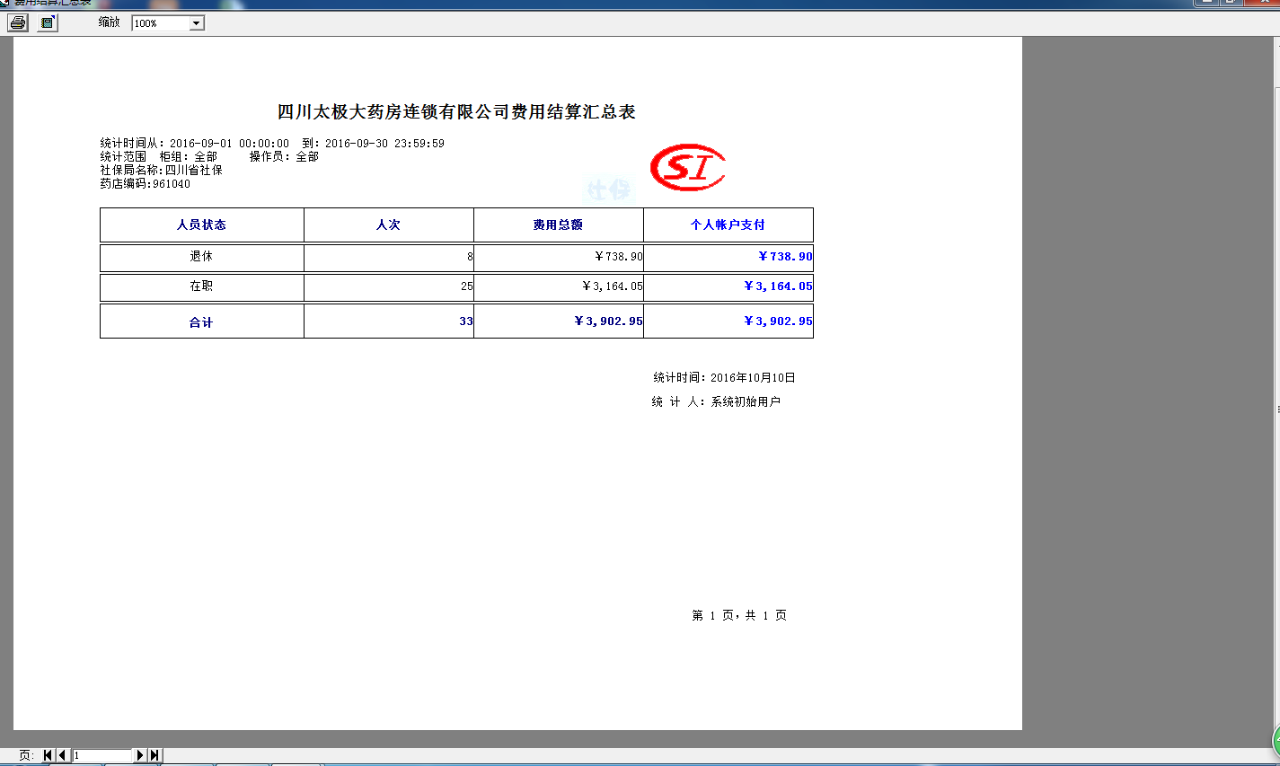Click the page number input field
Image resolution: width=1280 pixels, height=766 pixels.
point(102,755)
